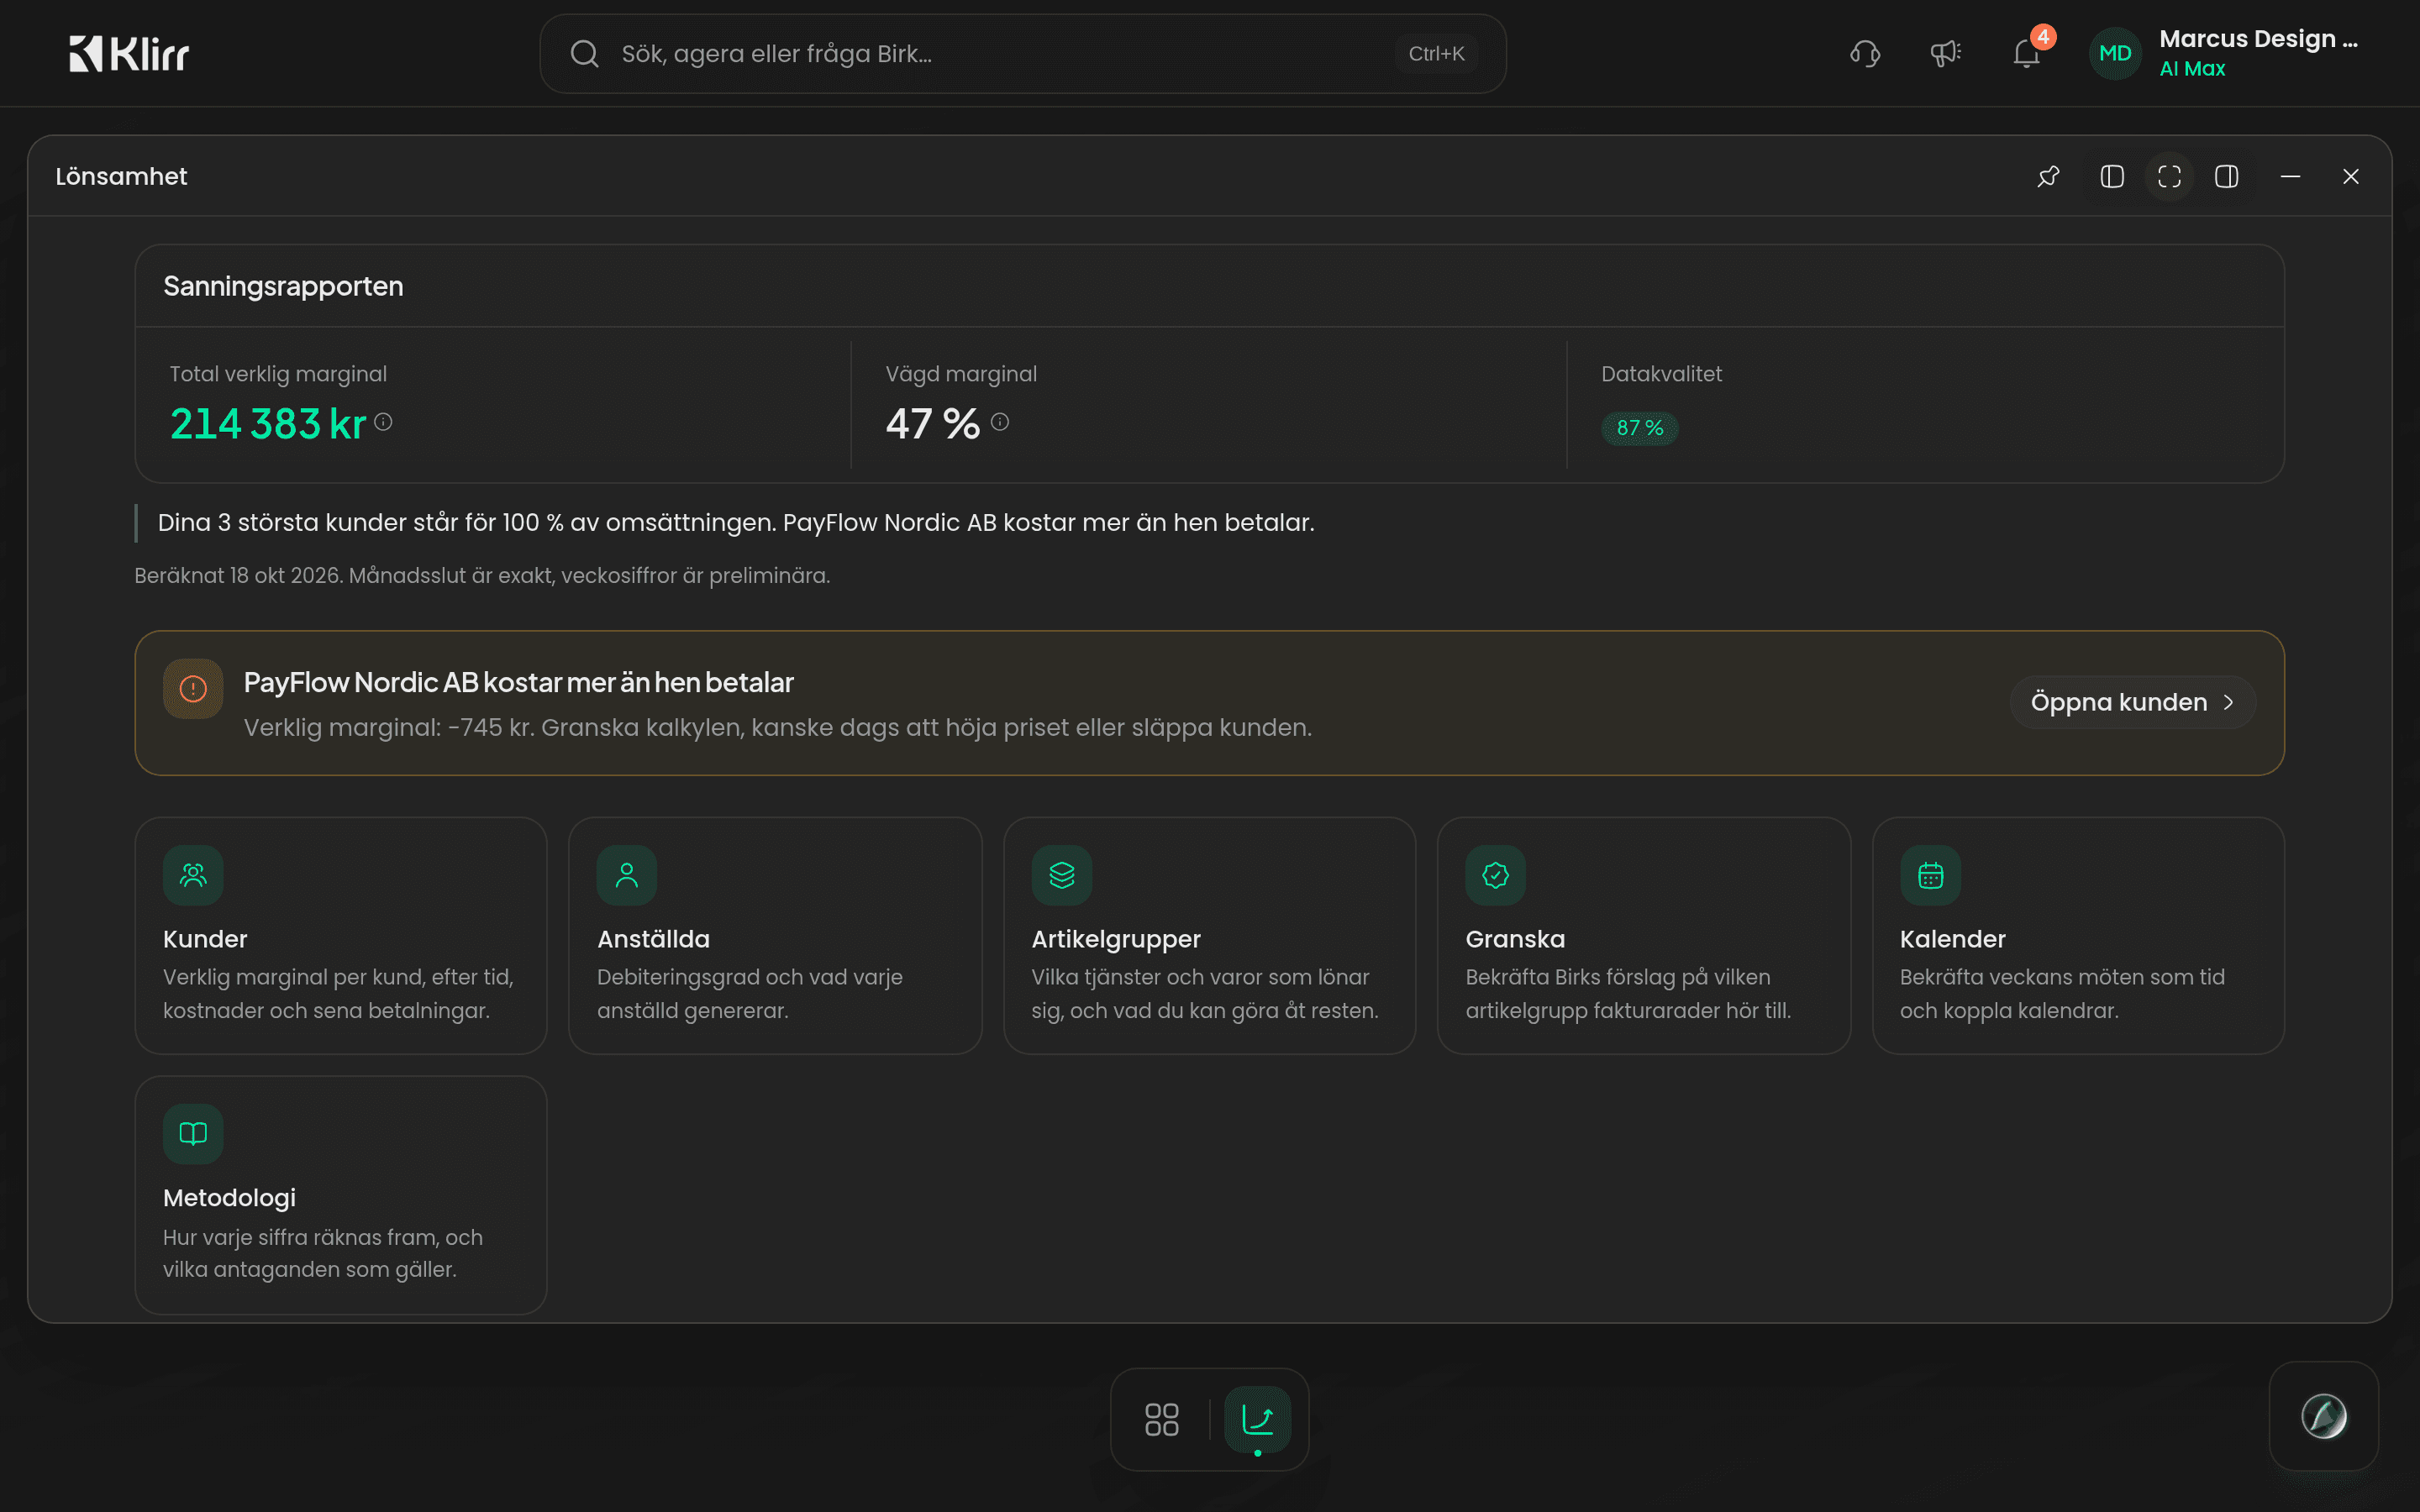
Task: Click the MD user avatar
Action: tap(2115, 54)
